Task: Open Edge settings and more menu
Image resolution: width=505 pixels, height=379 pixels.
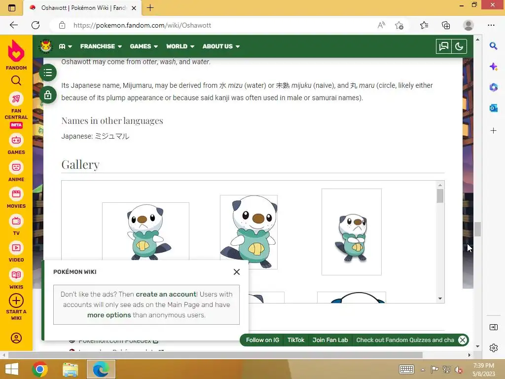Action: click(x=491, y=25)
